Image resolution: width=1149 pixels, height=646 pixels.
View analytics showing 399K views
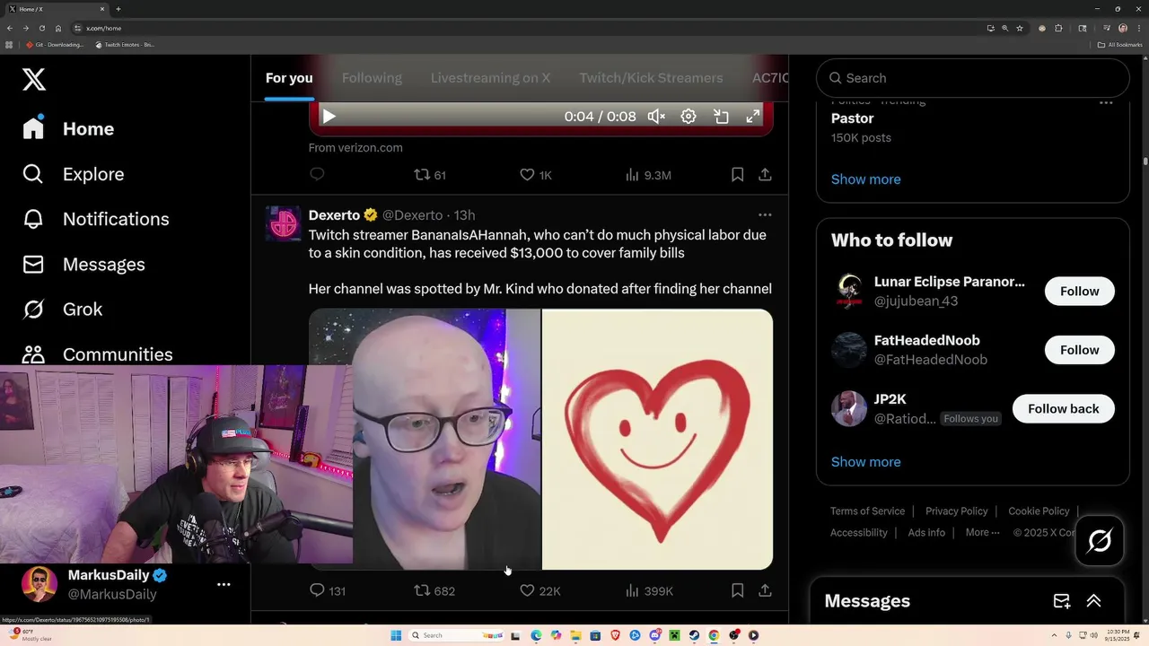coord(649,590)
